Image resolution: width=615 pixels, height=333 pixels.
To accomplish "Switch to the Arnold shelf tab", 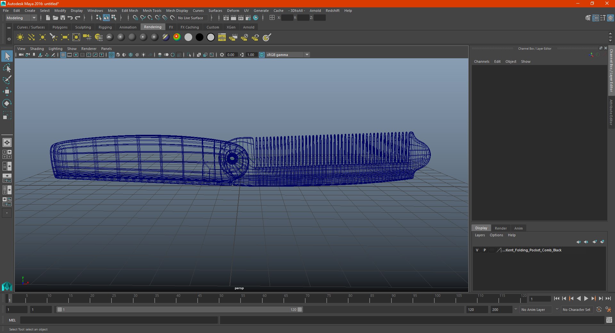I will point(249,27).
